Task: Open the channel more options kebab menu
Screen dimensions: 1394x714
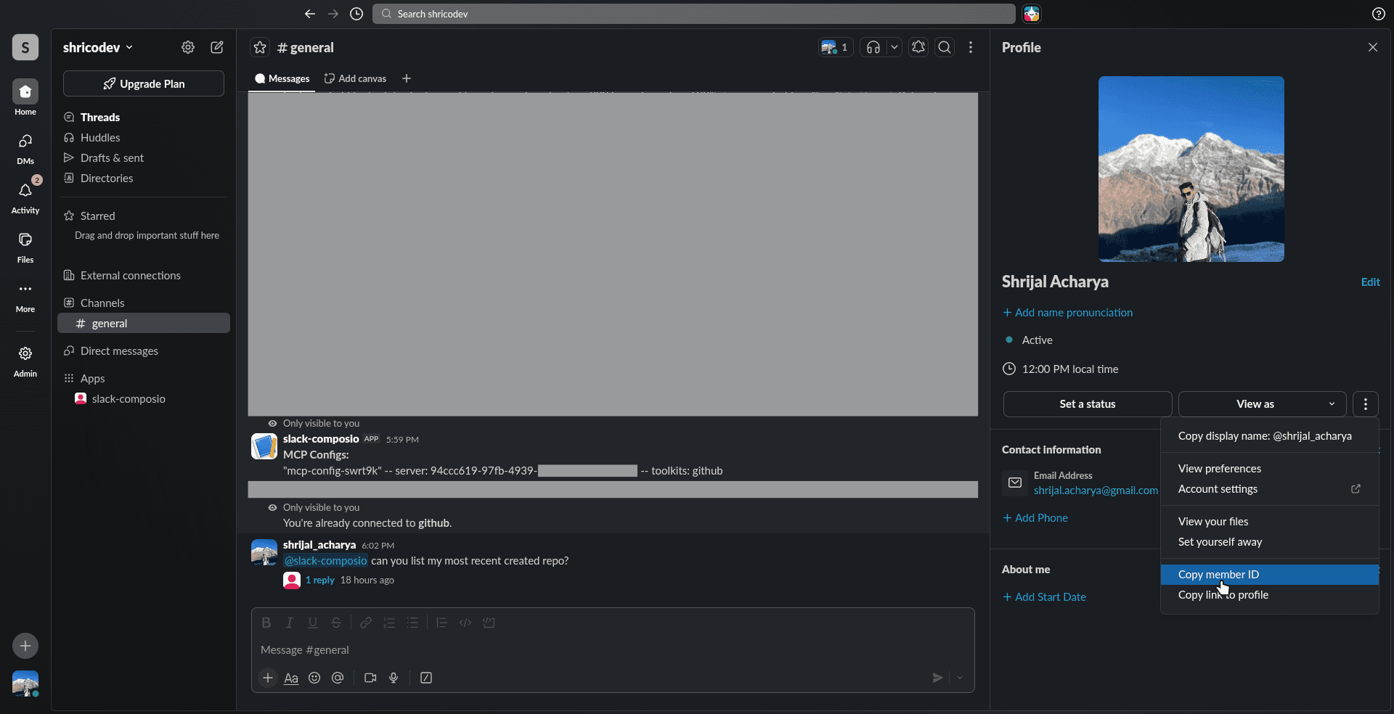Action: pyautogui.click(x=971, y=47)
